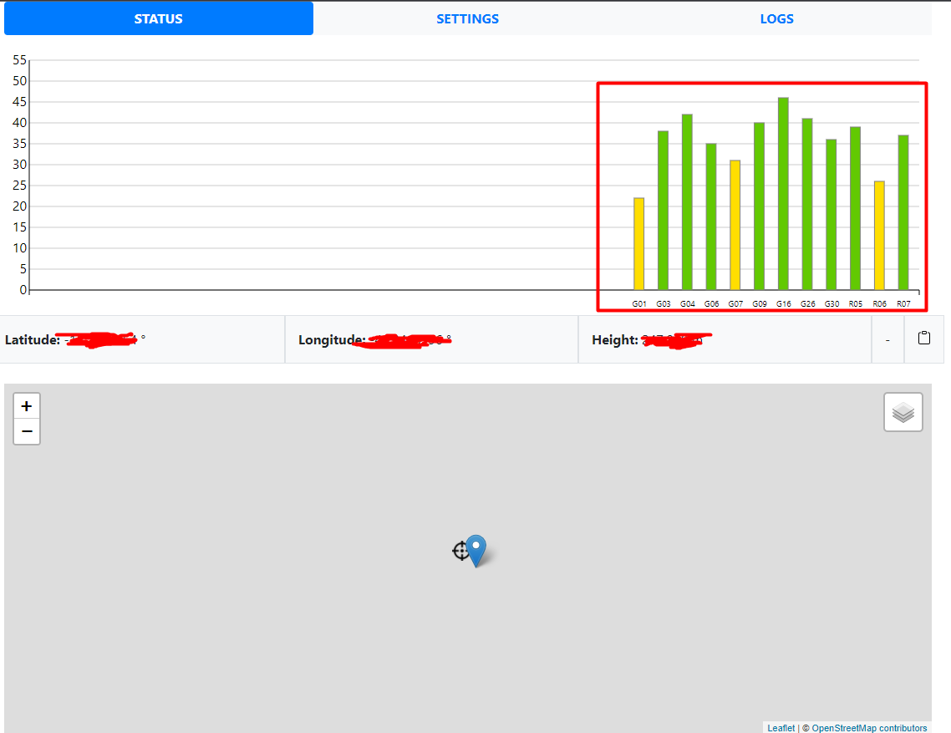Click the Latitude label
Screen dimensions: 951x733
(32, 340)
